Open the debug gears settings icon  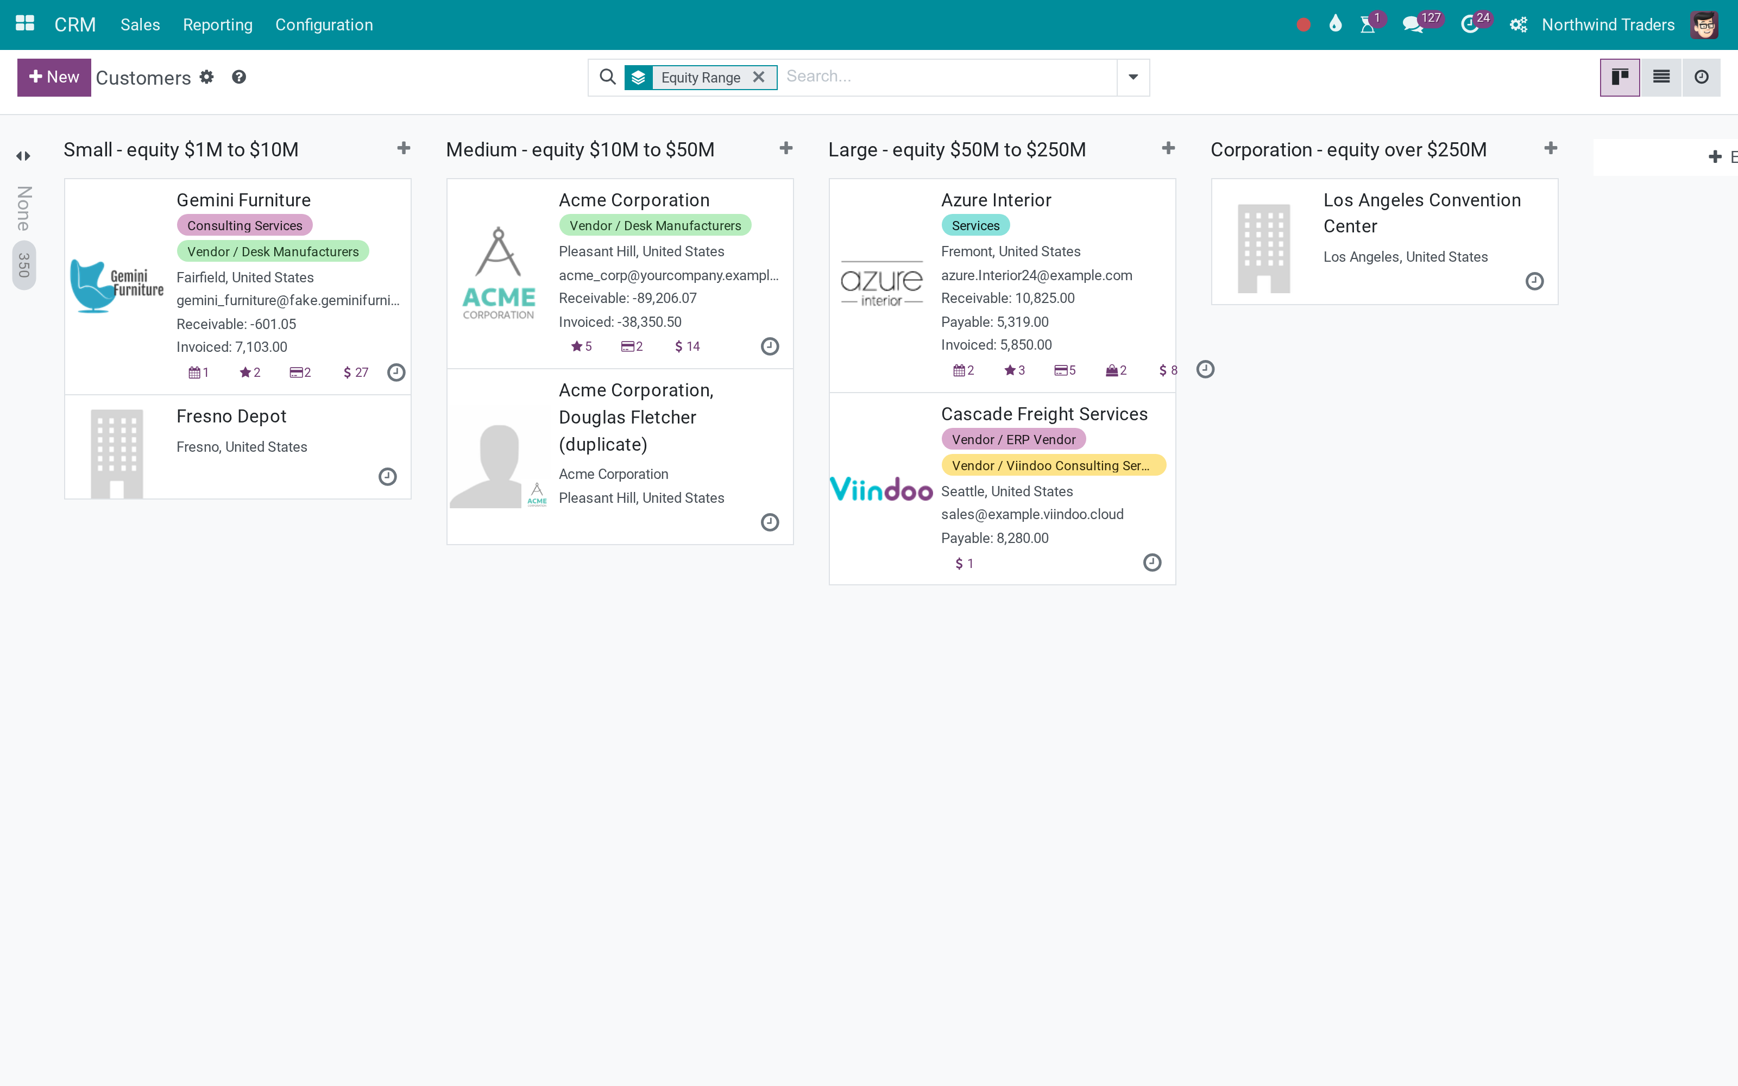(x=1517, y=24)
